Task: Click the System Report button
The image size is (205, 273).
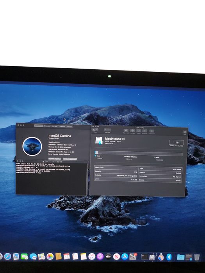Action: (55, 159)
